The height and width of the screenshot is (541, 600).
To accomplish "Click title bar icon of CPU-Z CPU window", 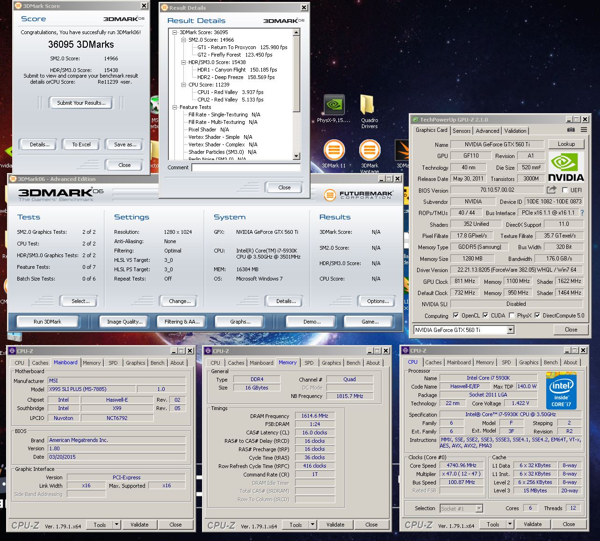I will coord(405,350).
